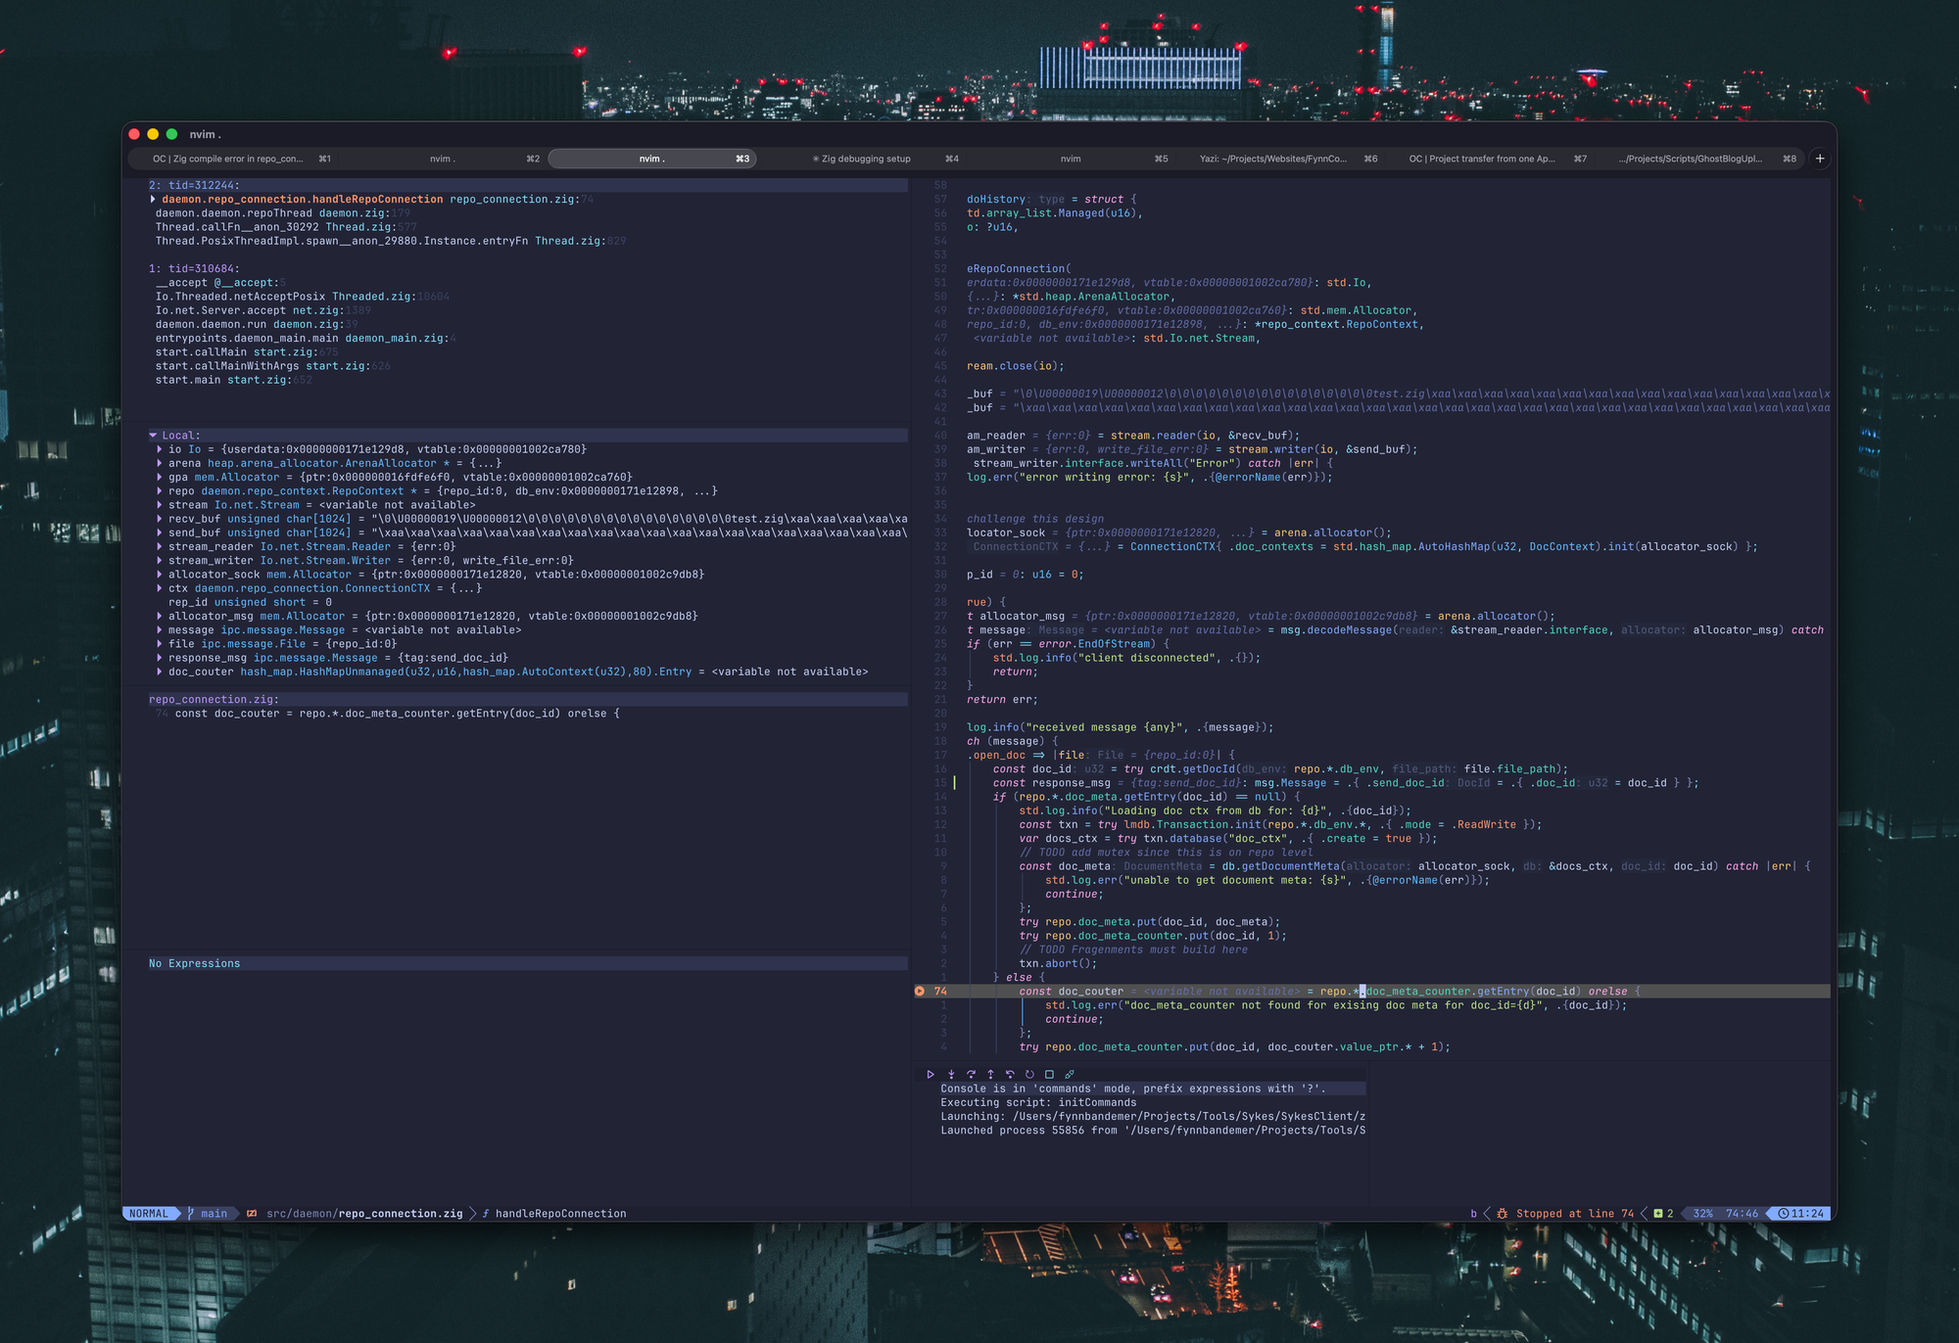Collapse the Local variables section
The height and width of the screenshot is (1343, 1959).
pos(154,435)
